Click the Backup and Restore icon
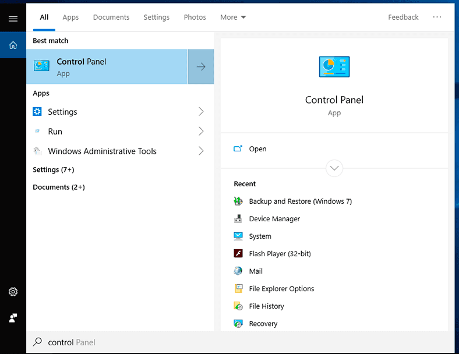 (x=238, y=201)
